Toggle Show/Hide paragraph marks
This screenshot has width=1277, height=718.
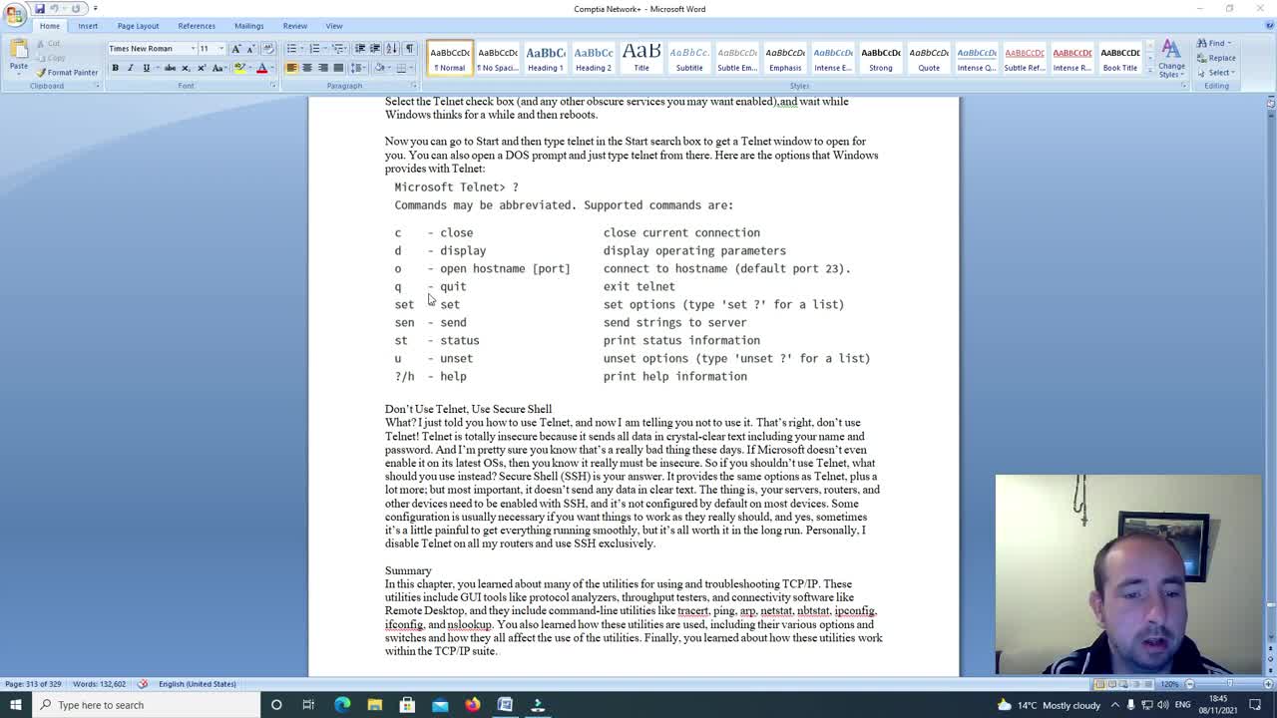[409, 49]
